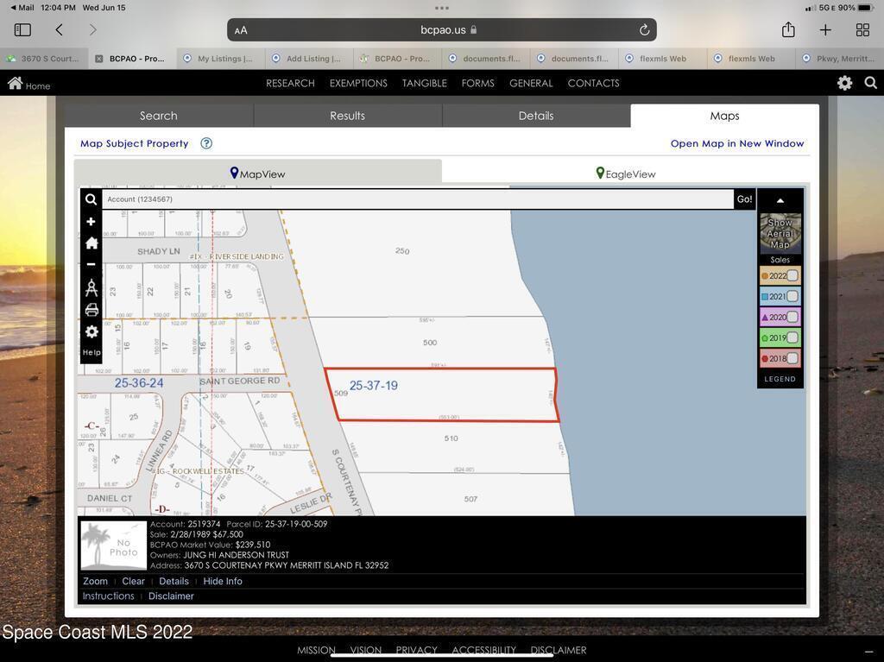The image size is (884, 662).
Task: Expand the LEGEND section
Action: (780, 379)
